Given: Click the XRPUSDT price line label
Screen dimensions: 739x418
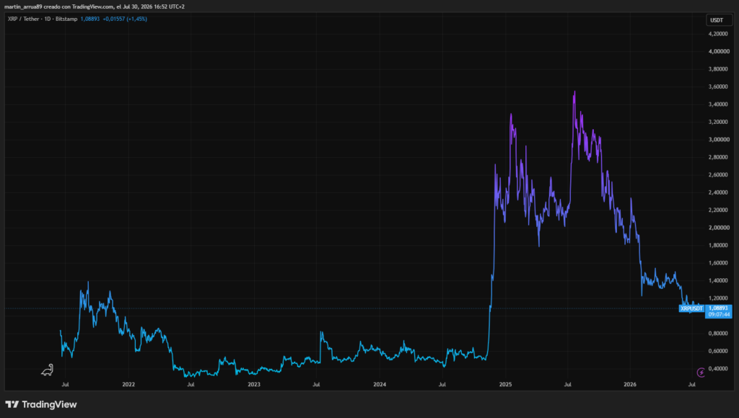Looking at the screenshot, I should point(691,308).
